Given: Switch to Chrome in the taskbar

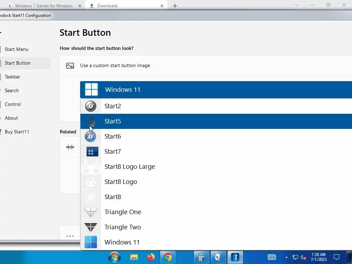Looking at the screenshot, I should point(168,257).
